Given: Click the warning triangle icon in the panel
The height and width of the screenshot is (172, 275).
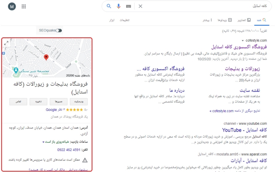Looking at the screenshot, I should tap(85, 160).
